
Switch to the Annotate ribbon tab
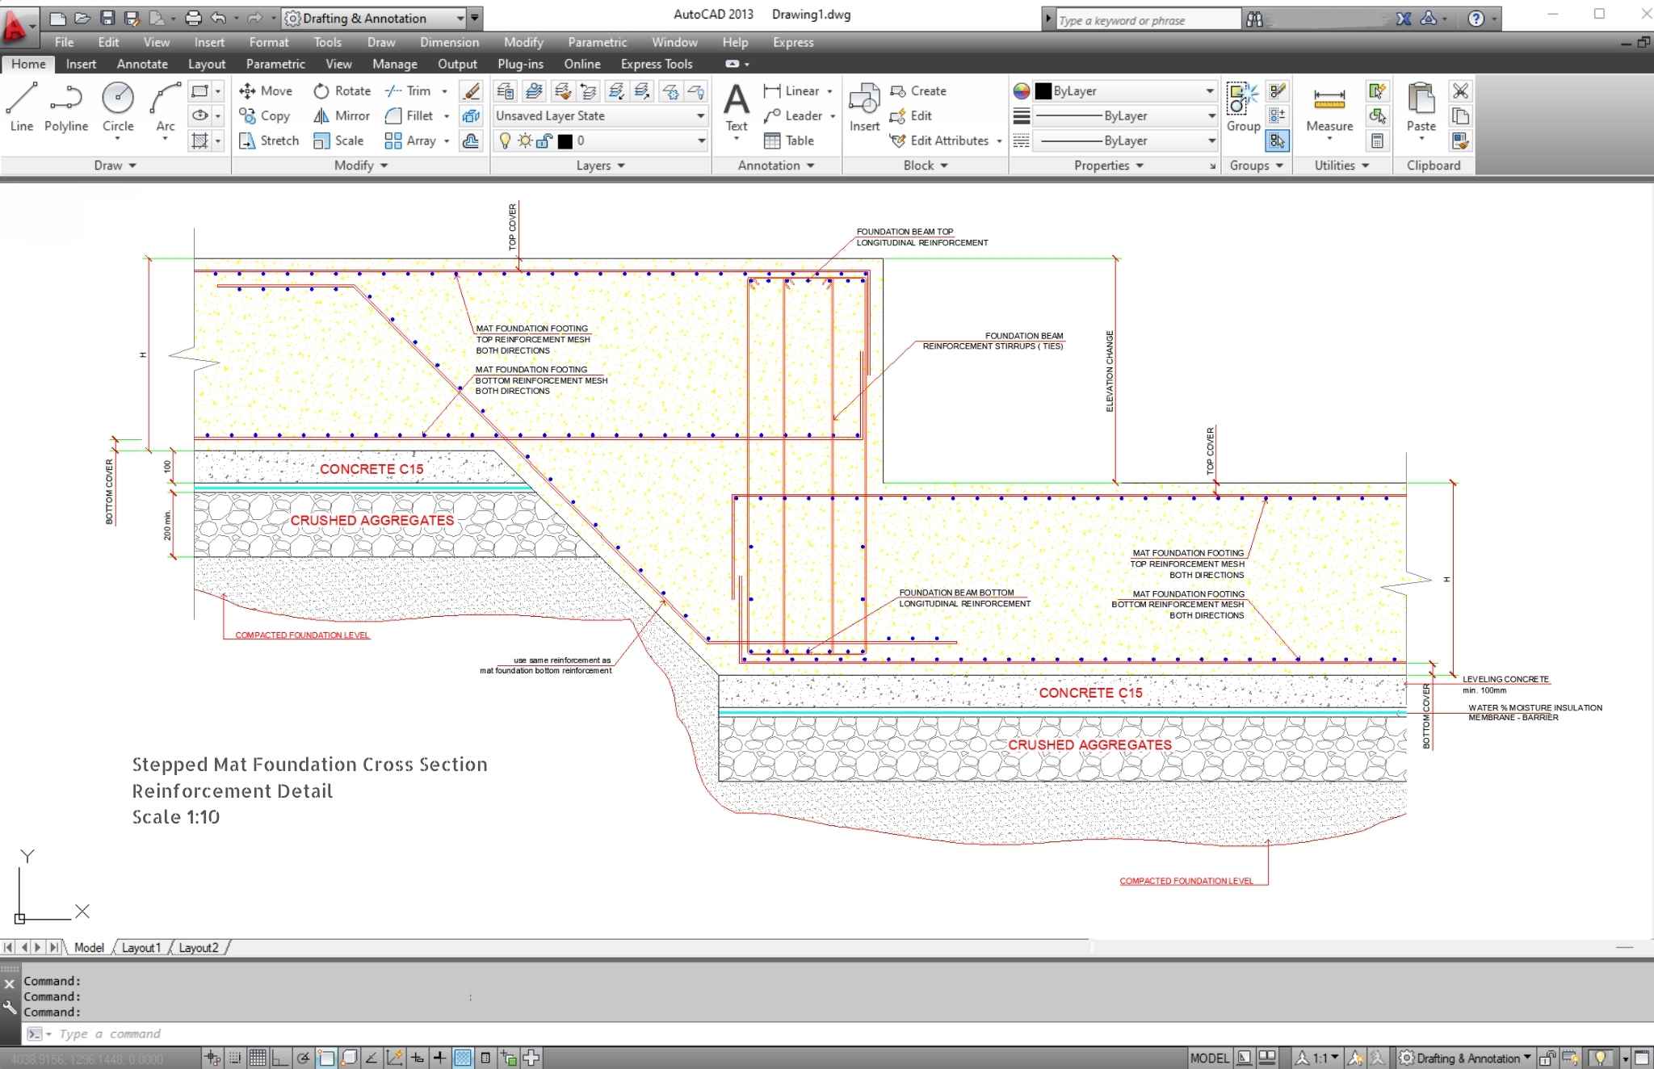[142, 64]
